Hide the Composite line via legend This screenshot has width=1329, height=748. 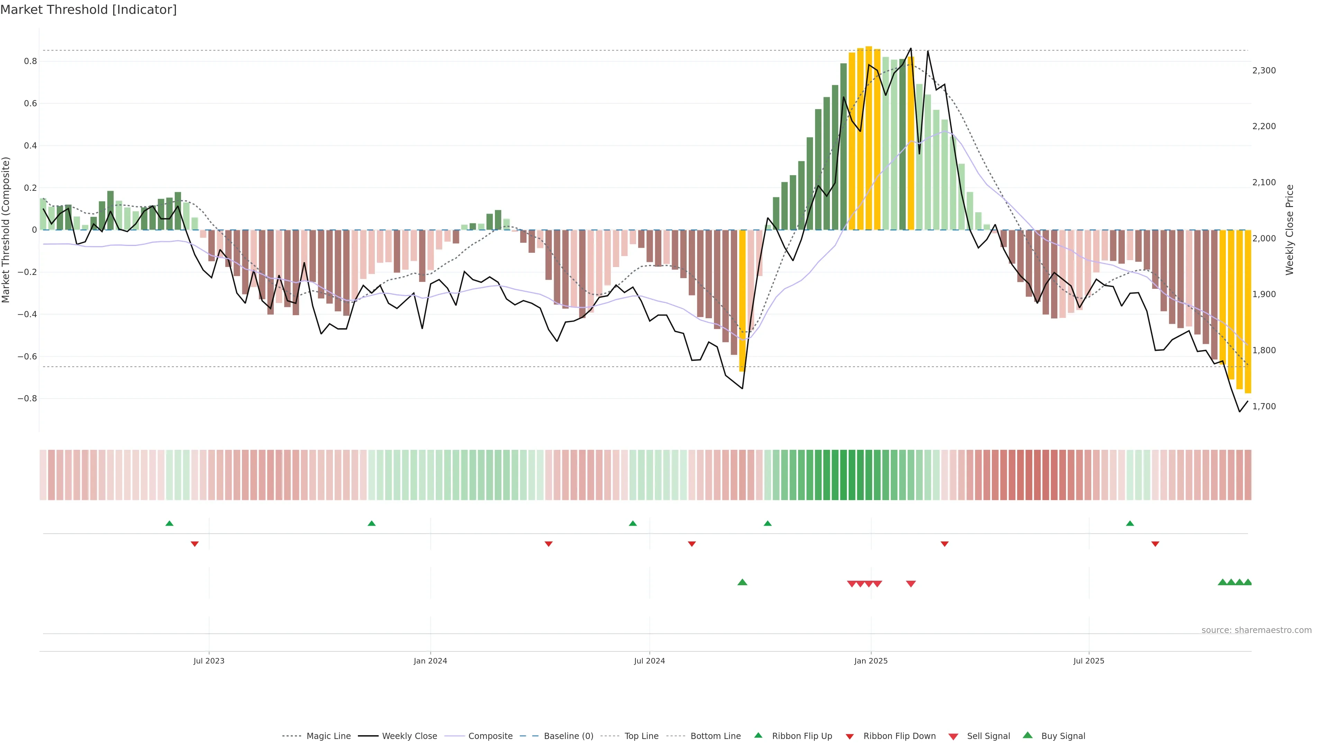490,736
